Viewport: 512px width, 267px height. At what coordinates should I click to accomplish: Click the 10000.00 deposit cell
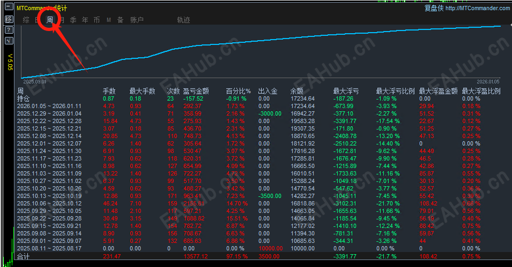point(271,248)
